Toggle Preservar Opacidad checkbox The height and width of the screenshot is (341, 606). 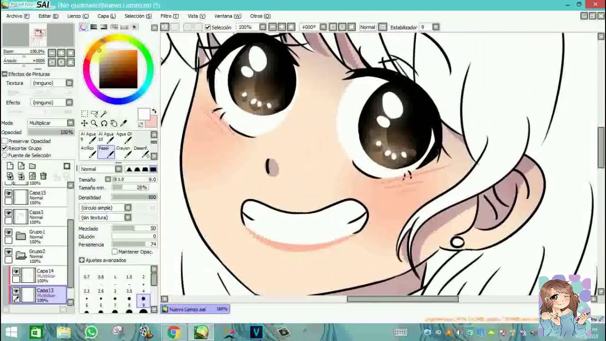[5, 141]
